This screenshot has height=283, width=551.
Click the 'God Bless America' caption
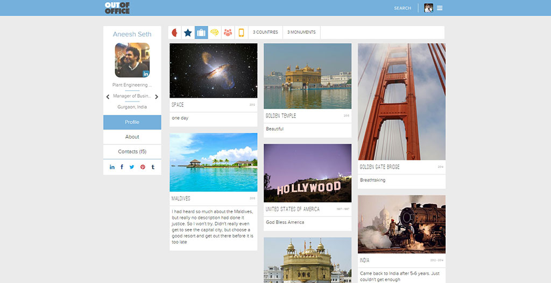pos(285,222)
